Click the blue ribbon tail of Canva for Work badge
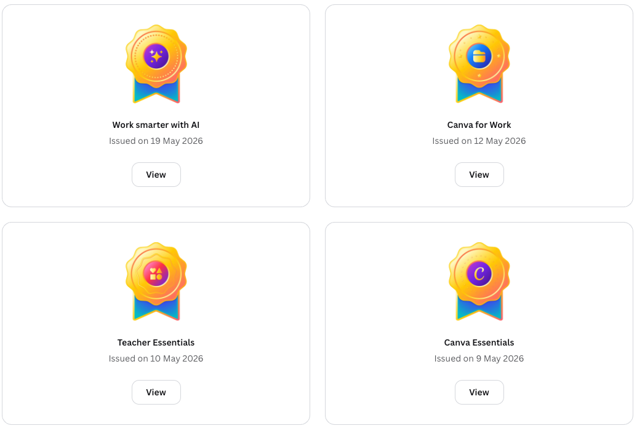This screenshot has width=637, height=431. pos(479,92)
